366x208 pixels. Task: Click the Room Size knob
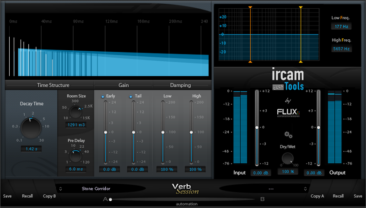(x=76, y=112)
